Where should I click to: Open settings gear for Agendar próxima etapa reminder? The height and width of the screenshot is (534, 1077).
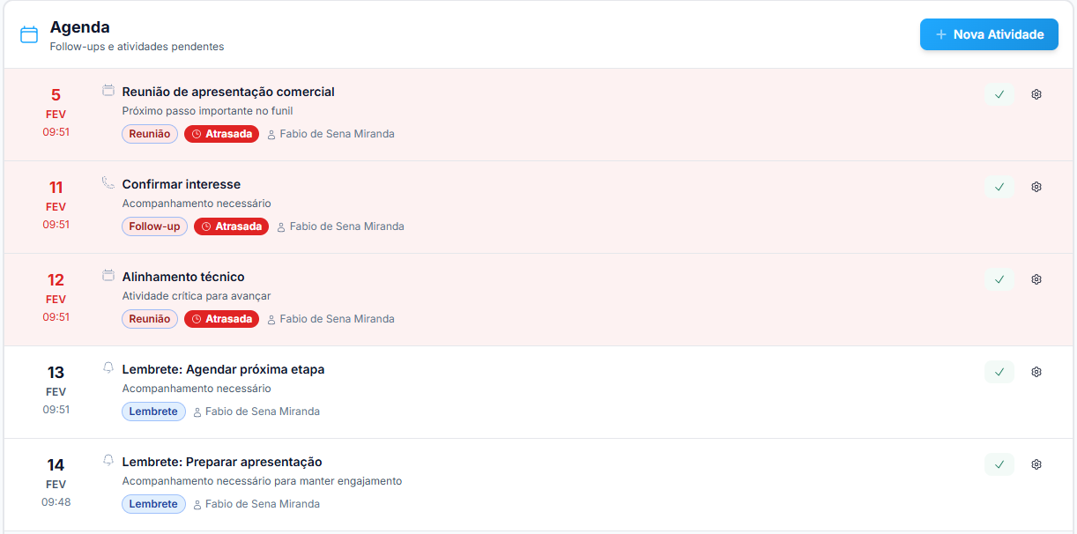pos(1036,372)
